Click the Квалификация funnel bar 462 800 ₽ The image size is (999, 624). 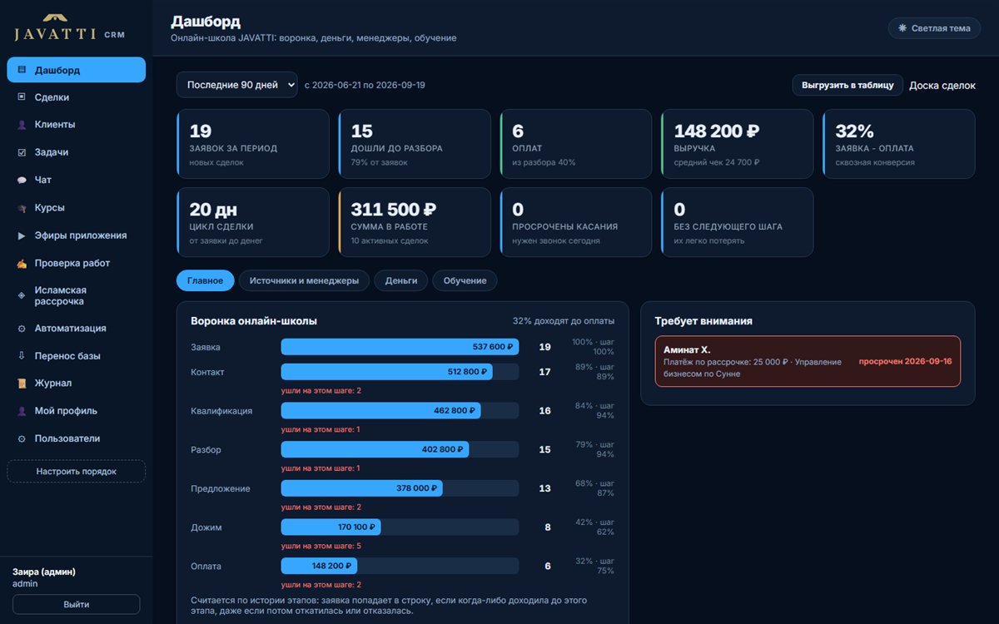(x=381, y=411)
